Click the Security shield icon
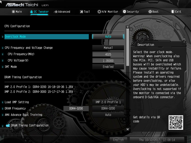Viewport: 191px width, 143px height. coord(124,12)
